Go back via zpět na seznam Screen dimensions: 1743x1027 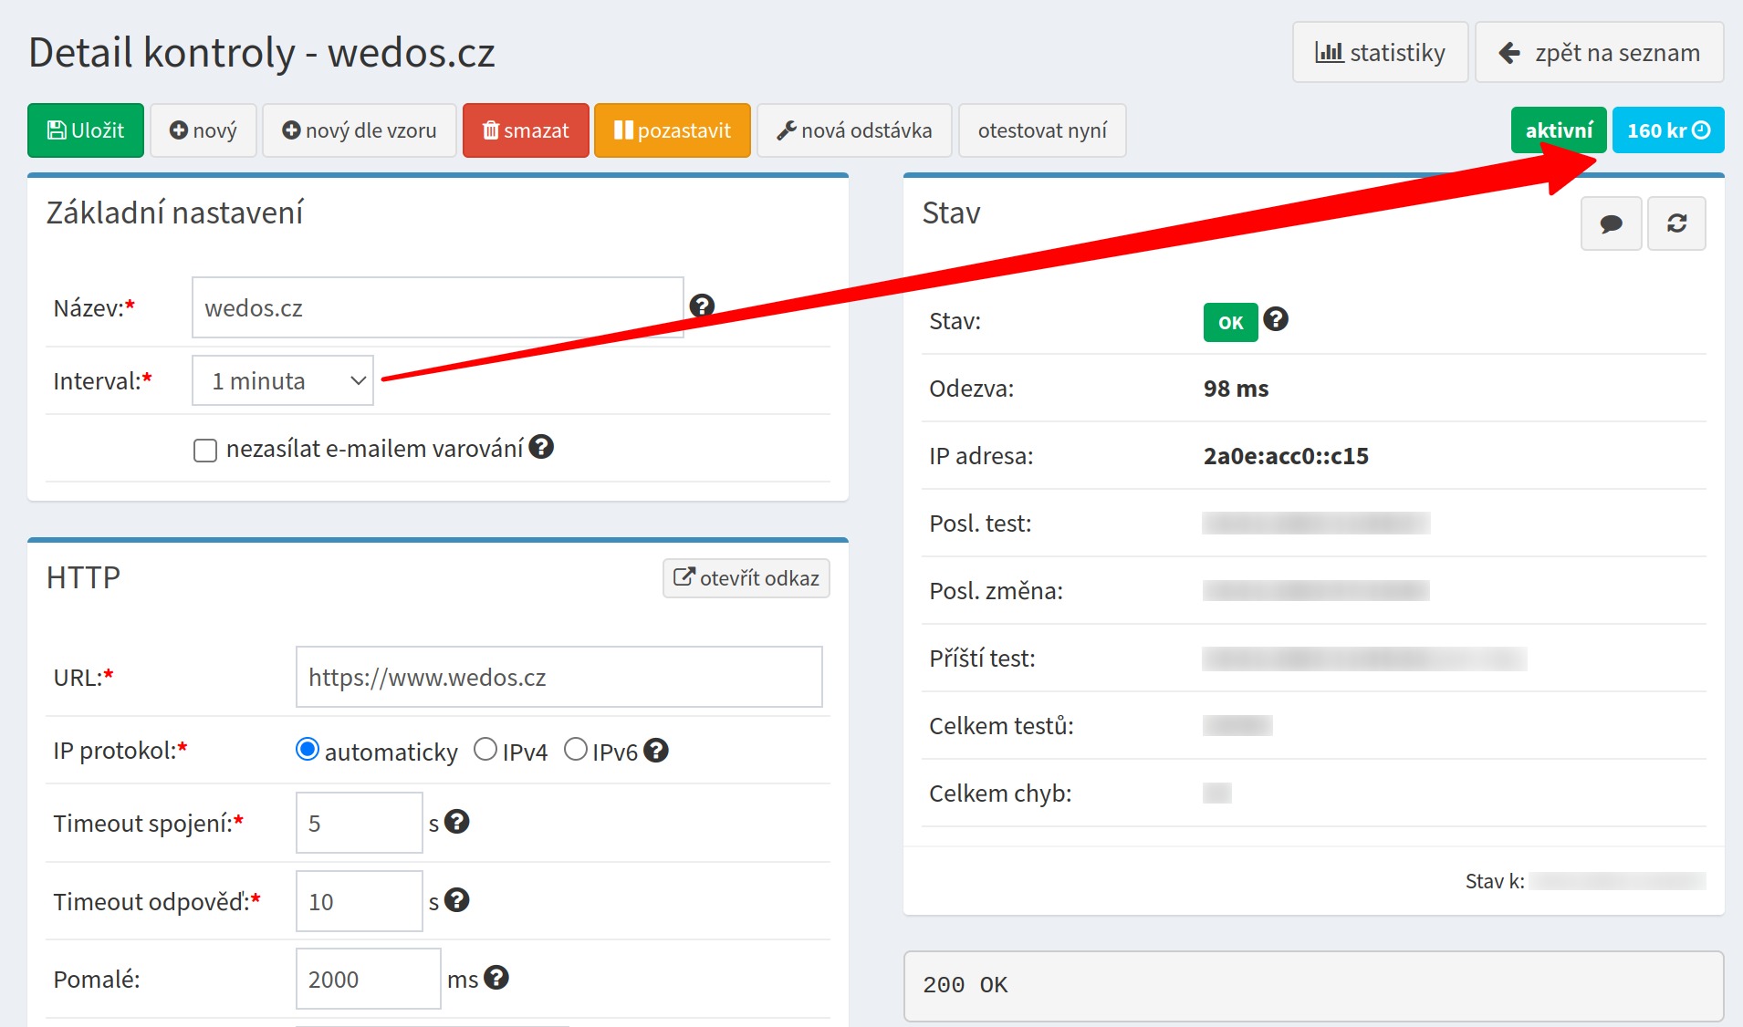tap(1600, 53)
